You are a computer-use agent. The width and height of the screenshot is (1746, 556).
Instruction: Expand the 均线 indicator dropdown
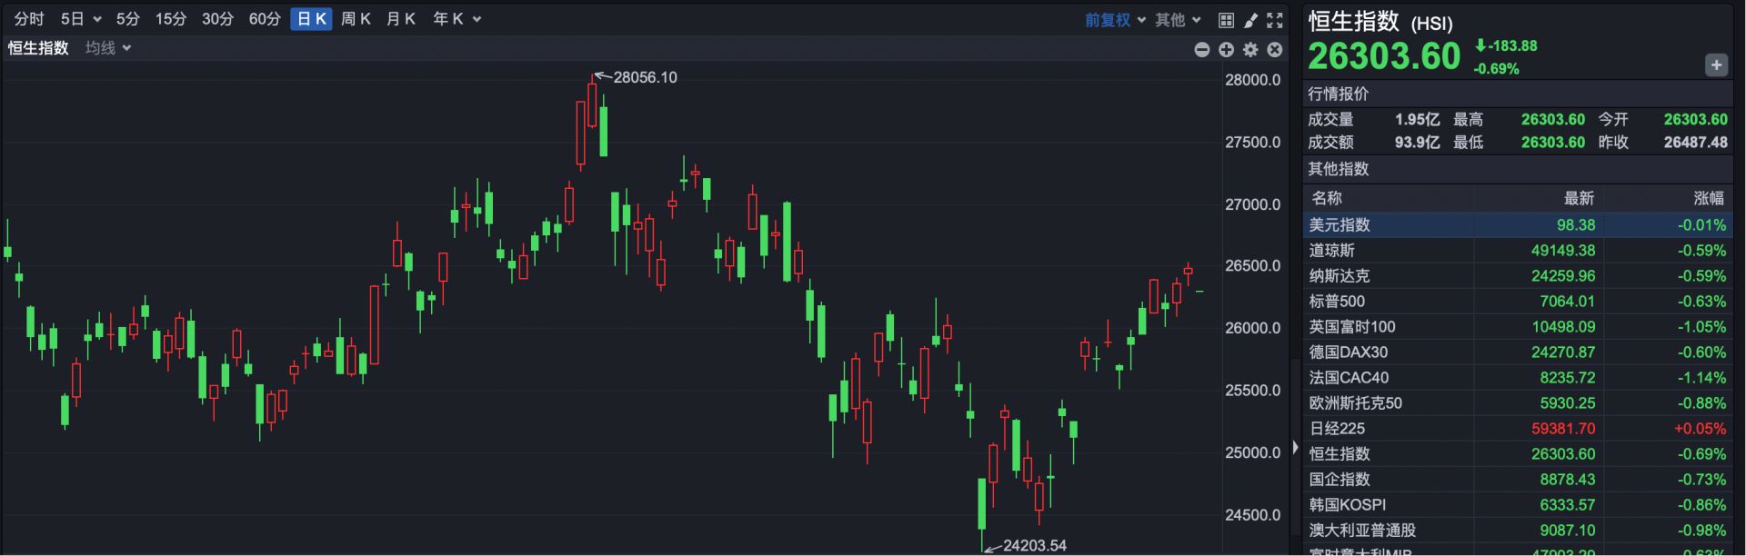pyautogui.click(x=108, y=48)
